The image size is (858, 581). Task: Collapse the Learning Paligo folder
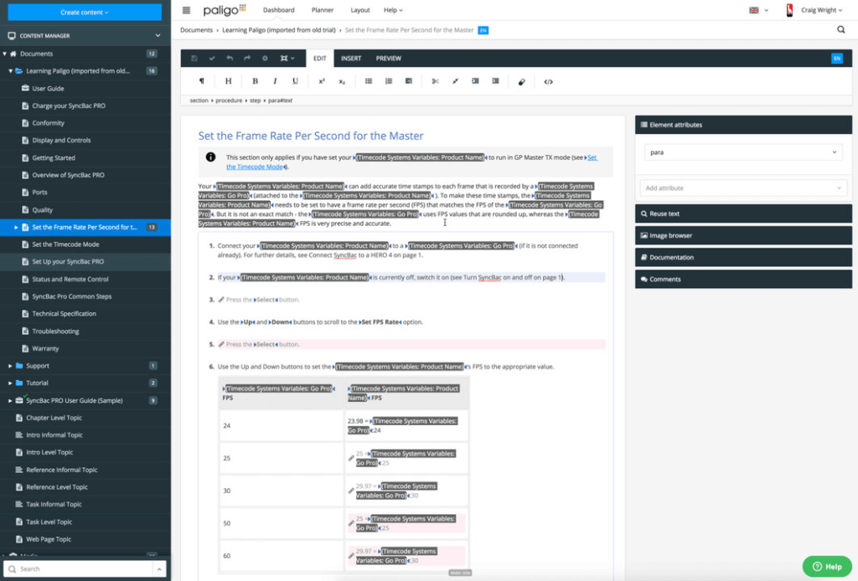pos(10,71)
